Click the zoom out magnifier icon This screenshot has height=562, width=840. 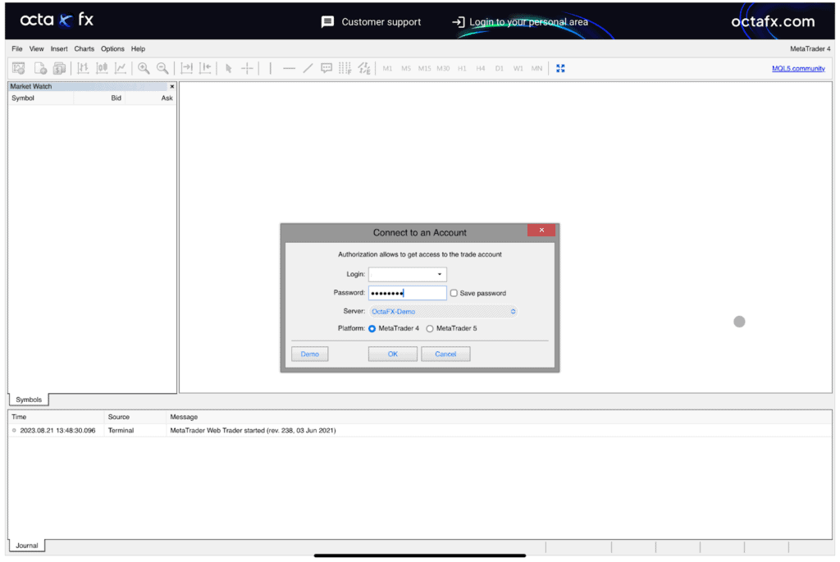(x=162, y=68)
